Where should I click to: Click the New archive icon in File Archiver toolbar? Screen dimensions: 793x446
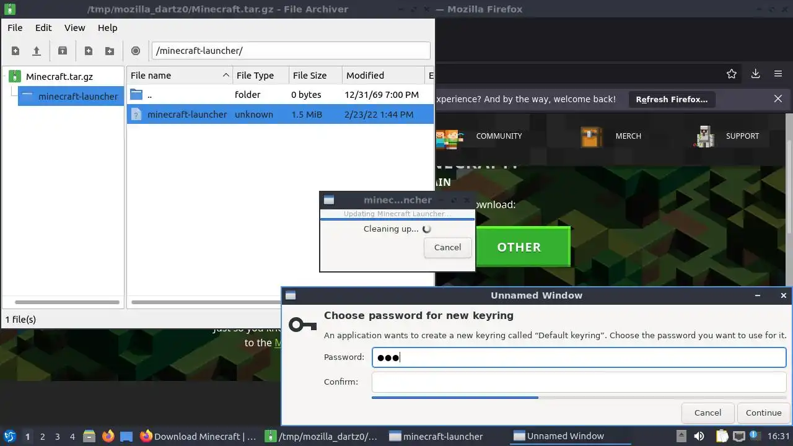[x=15, y=51]
